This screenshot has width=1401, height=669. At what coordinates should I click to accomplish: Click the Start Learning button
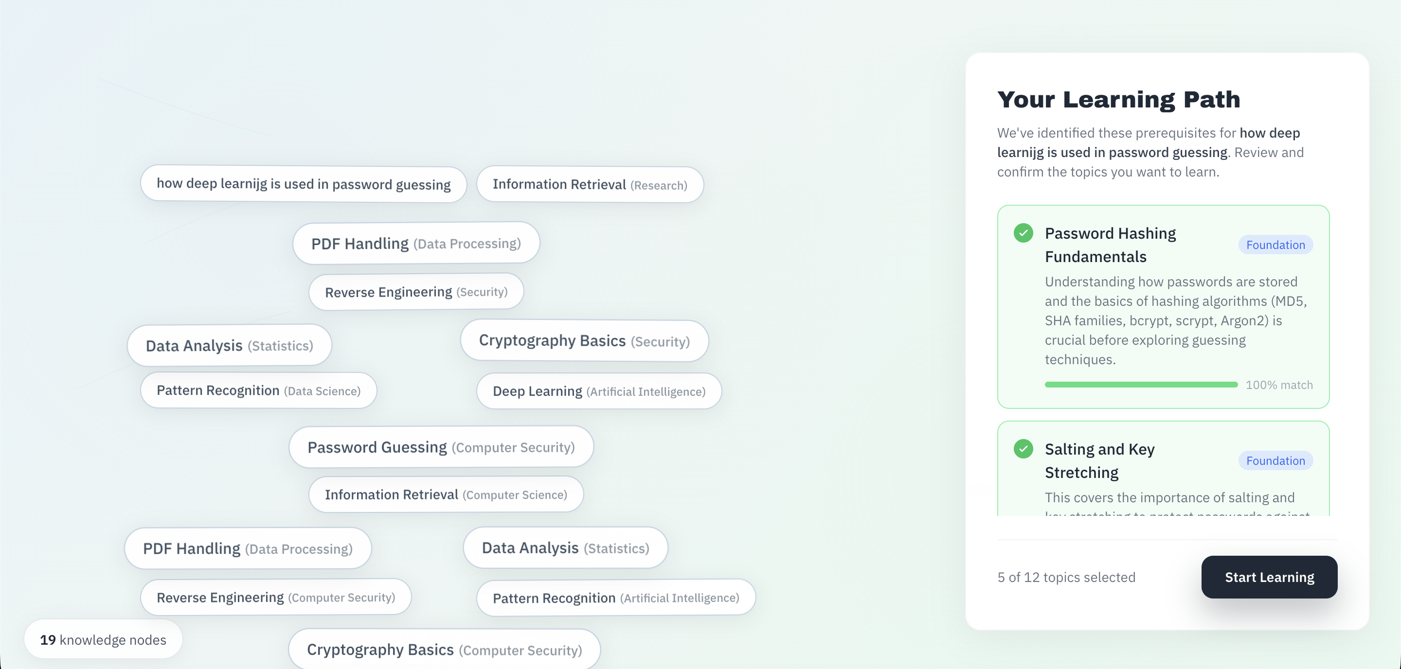click(x=1269, y=577)
